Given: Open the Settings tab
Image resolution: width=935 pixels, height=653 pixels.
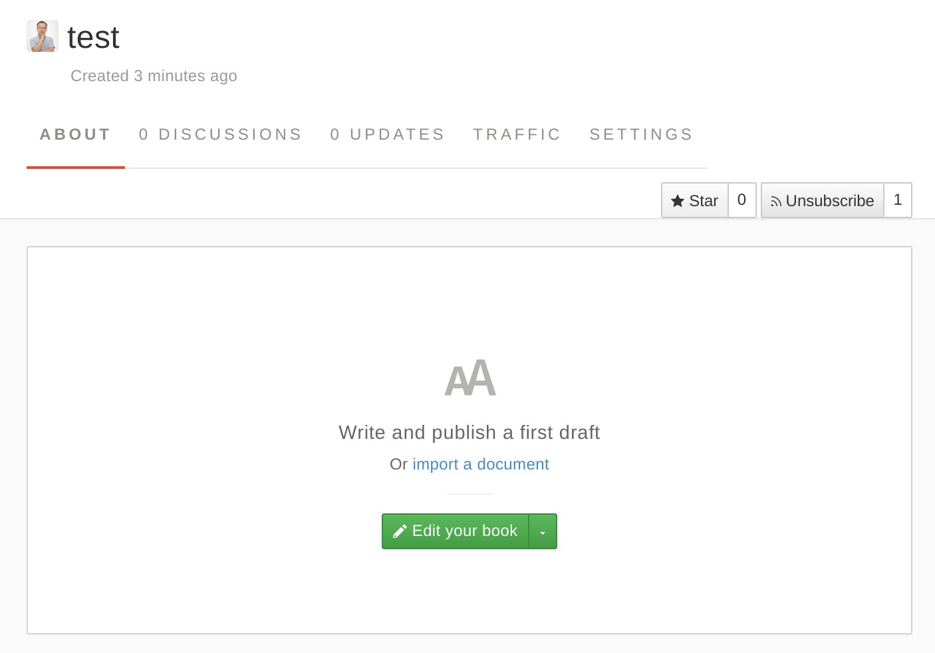Looking at the screenshot, I should point(641,134).
